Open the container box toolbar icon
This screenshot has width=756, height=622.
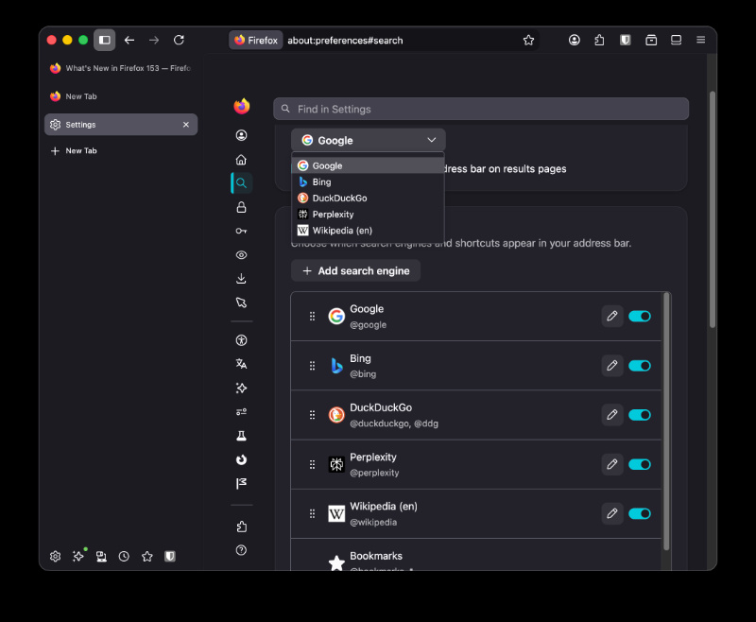click(651, 40)
